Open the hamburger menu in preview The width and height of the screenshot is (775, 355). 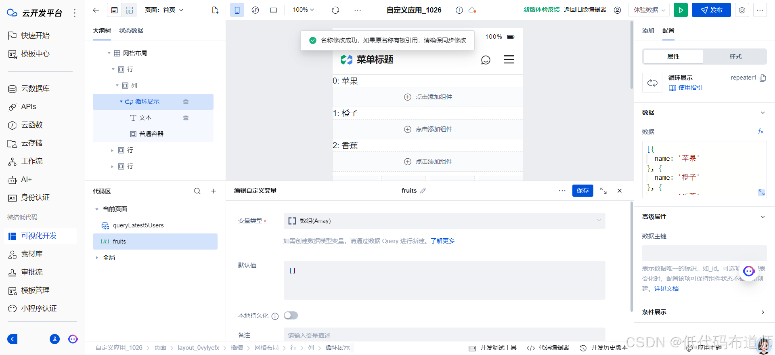509,60
